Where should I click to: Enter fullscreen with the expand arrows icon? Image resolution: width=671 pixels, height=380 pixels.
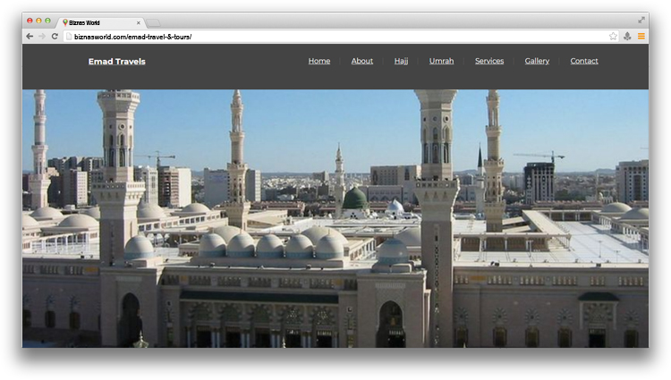tap(641, 20)
